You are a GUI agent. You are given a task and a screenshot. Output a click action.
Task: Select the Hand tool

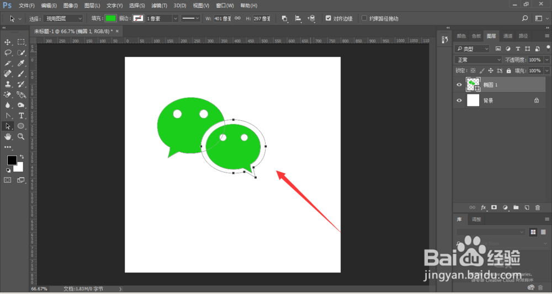7,136
